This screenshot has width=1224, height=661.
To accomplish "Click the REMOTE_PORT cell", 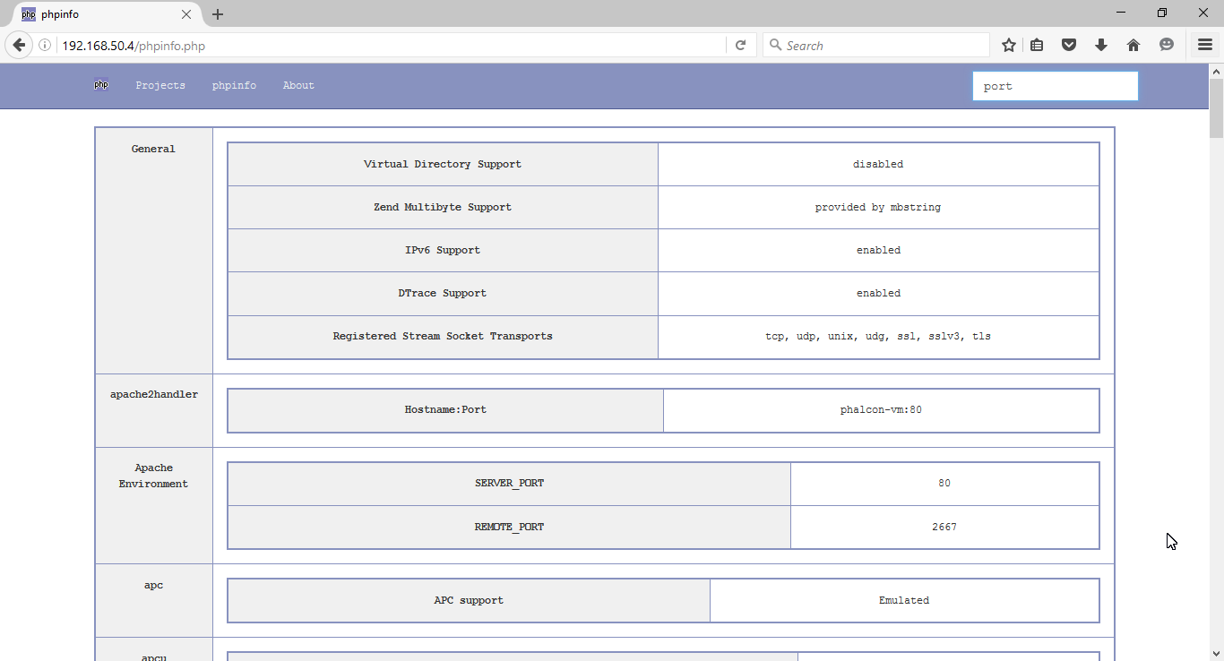I will pyautogui.click(x=509, y=528).
